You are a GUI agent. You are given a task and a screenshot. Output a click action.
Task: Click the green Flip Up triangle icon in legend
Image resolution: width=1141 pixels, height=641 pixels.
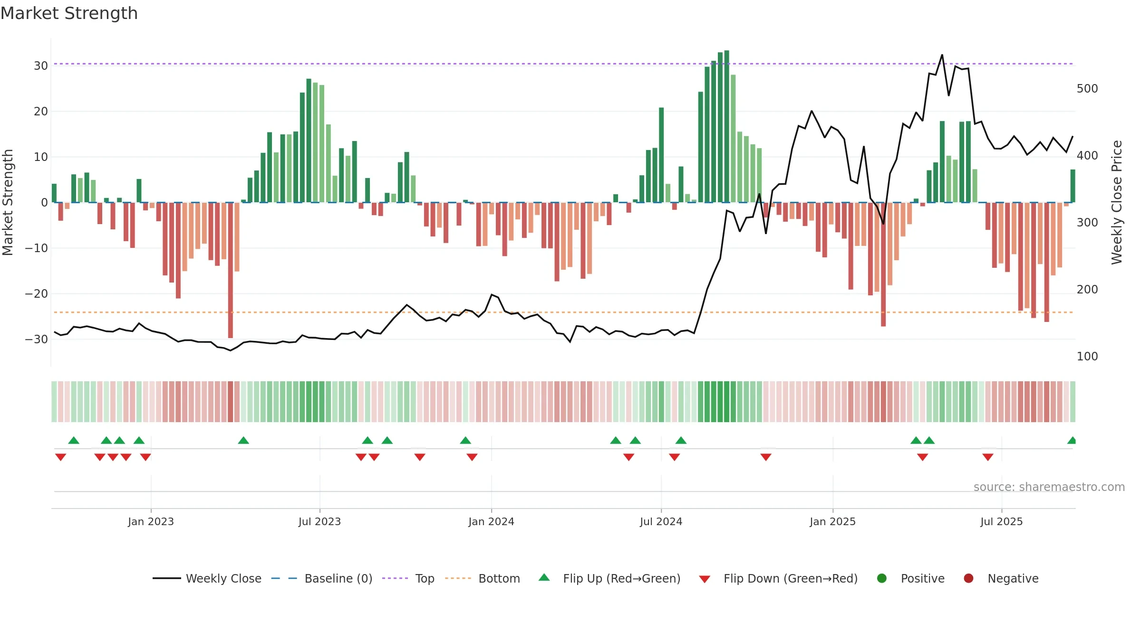(x=544, y=577)
